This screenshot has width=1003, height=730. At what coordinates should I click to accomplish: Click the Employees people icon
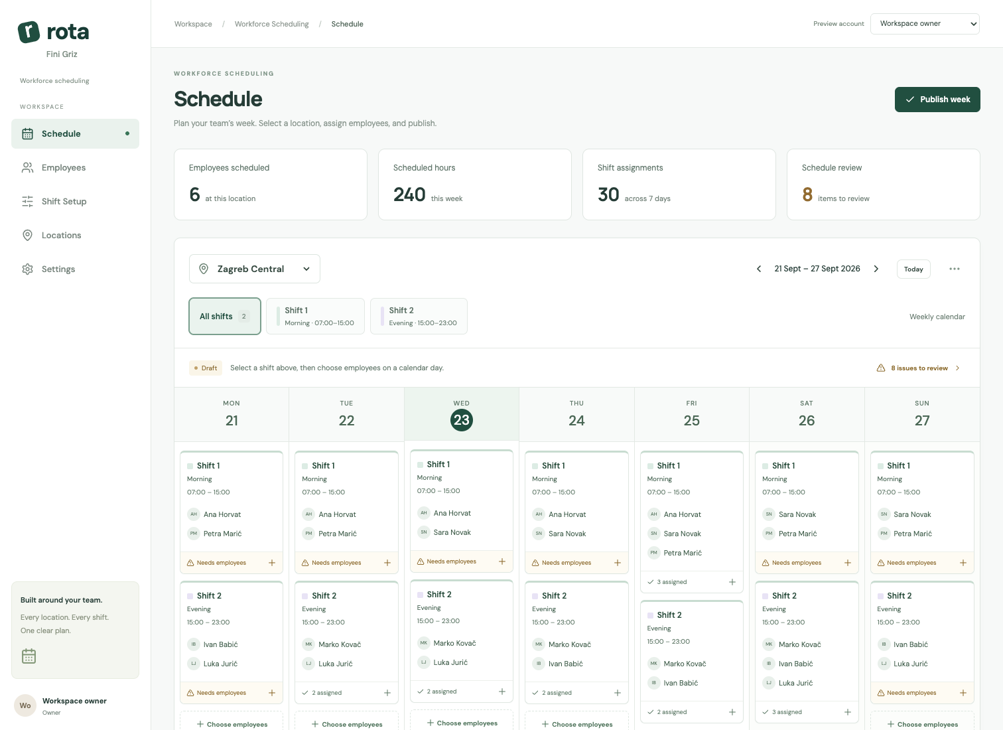click(x=27, y=168)
